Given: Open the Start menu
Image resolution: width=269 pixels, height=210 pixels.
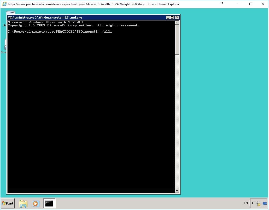Looking at the screenshot, I should tap(7, 203).
